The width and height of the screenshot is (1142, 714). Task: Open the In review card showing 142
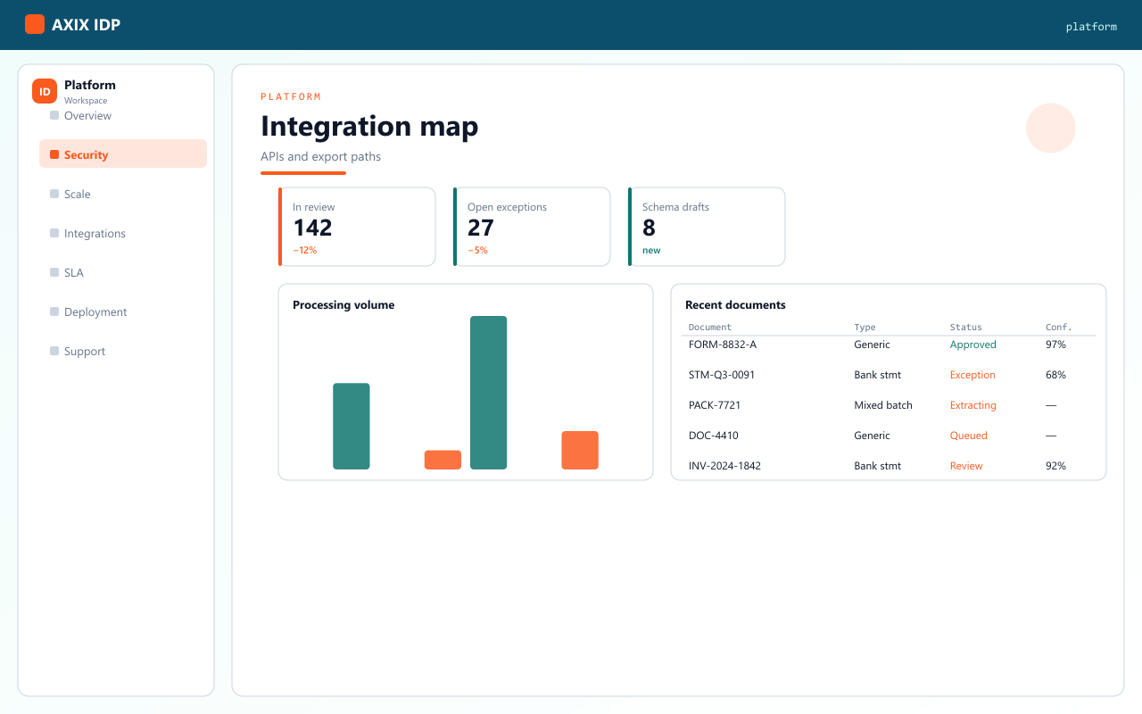[357, 227]
